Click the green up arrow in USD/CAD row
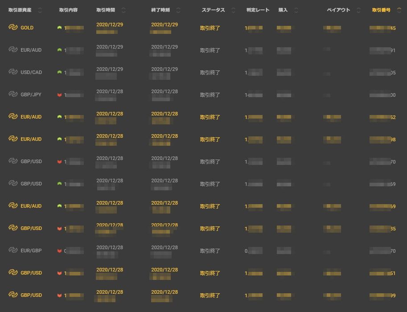 click(59, 72)
